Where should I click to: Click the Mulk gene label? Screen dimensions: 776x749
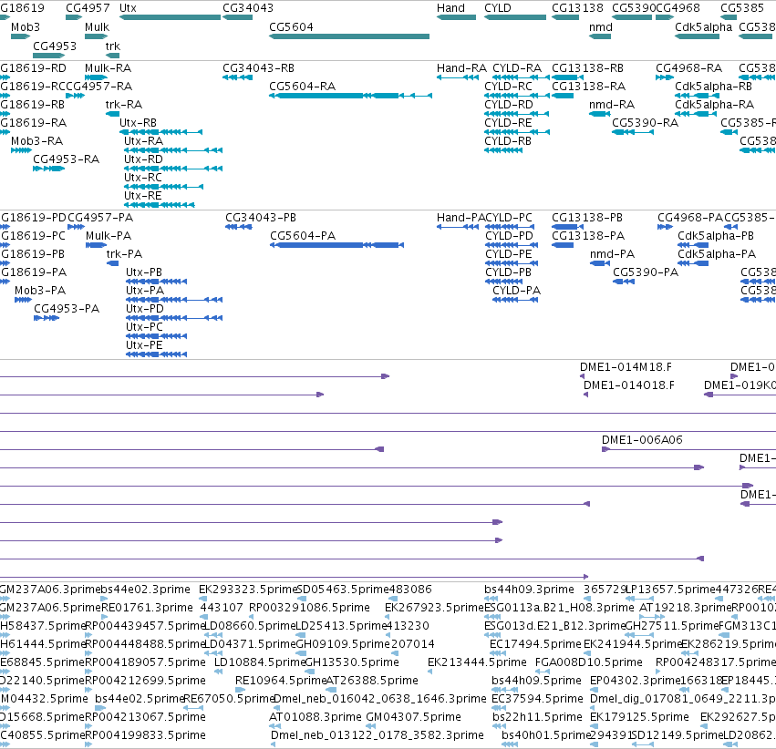coord(97,27)
